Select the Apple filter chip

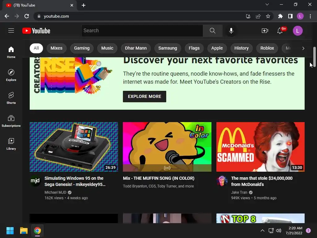pos(217,48)
